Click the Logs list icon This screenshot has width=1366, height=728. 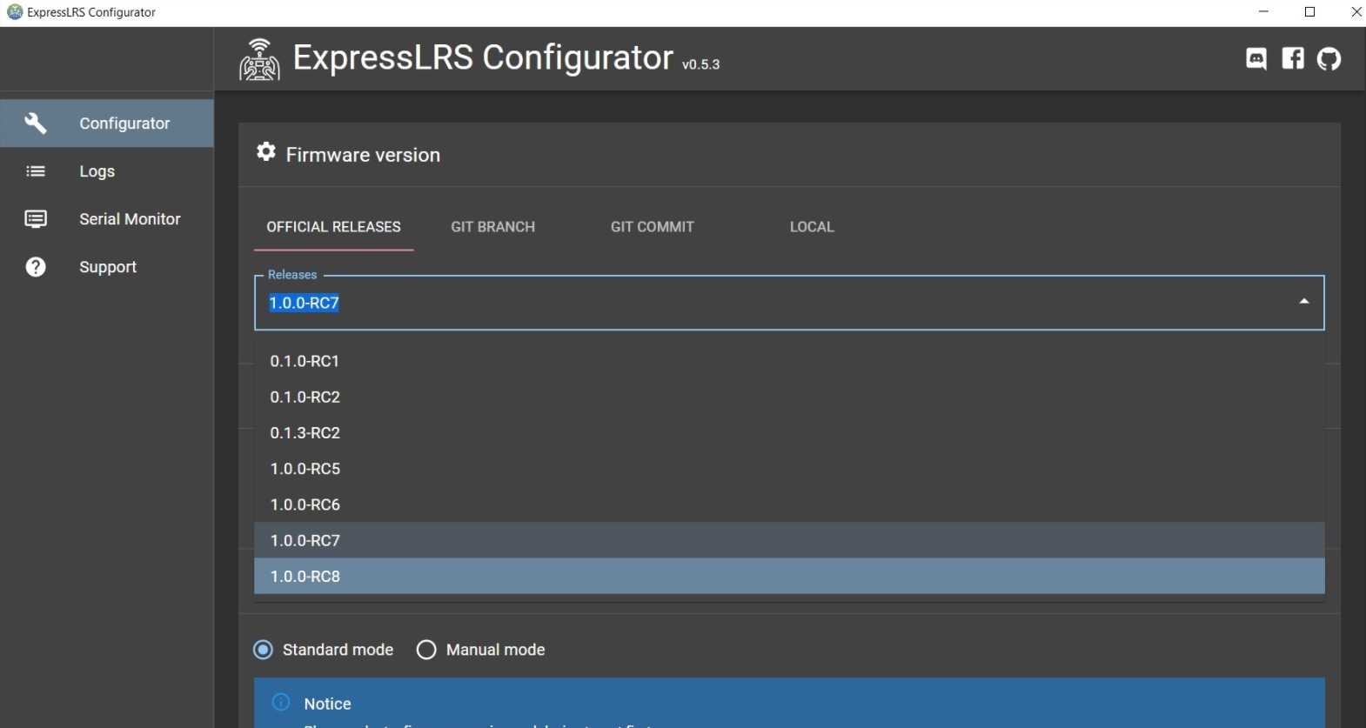point(36,171)
